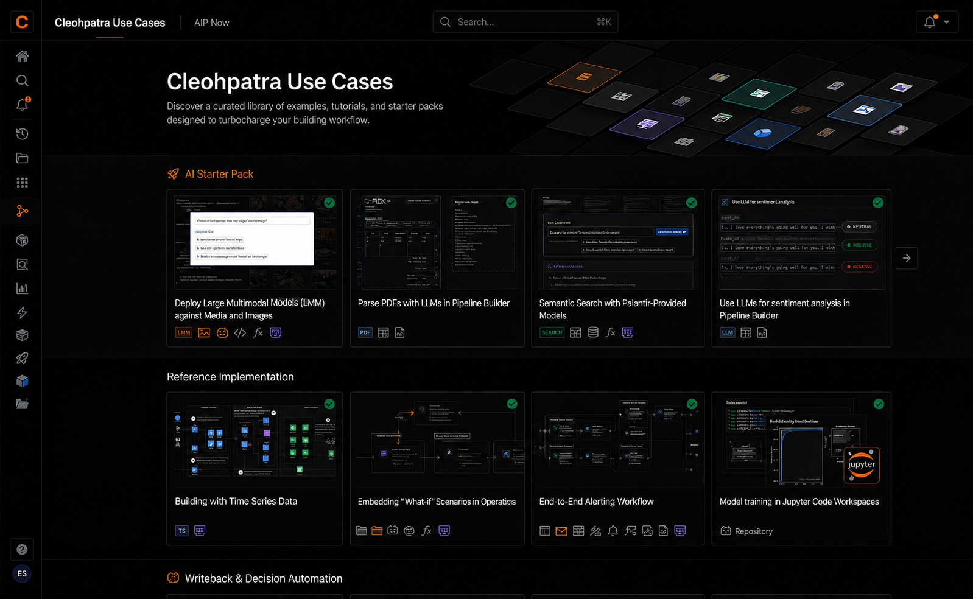Click the image icon on the Deploy LMM card

[x=204, y=332]
